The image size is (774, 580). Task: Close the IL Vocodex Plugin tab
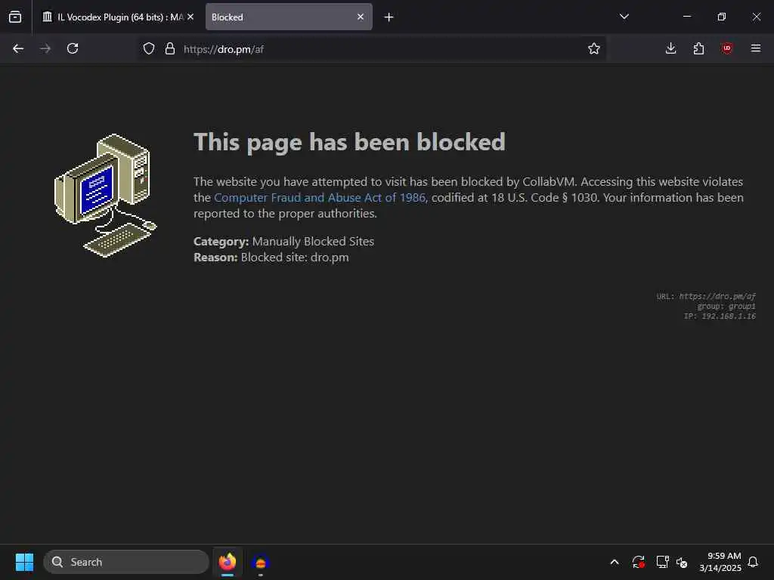coord(190,17)
